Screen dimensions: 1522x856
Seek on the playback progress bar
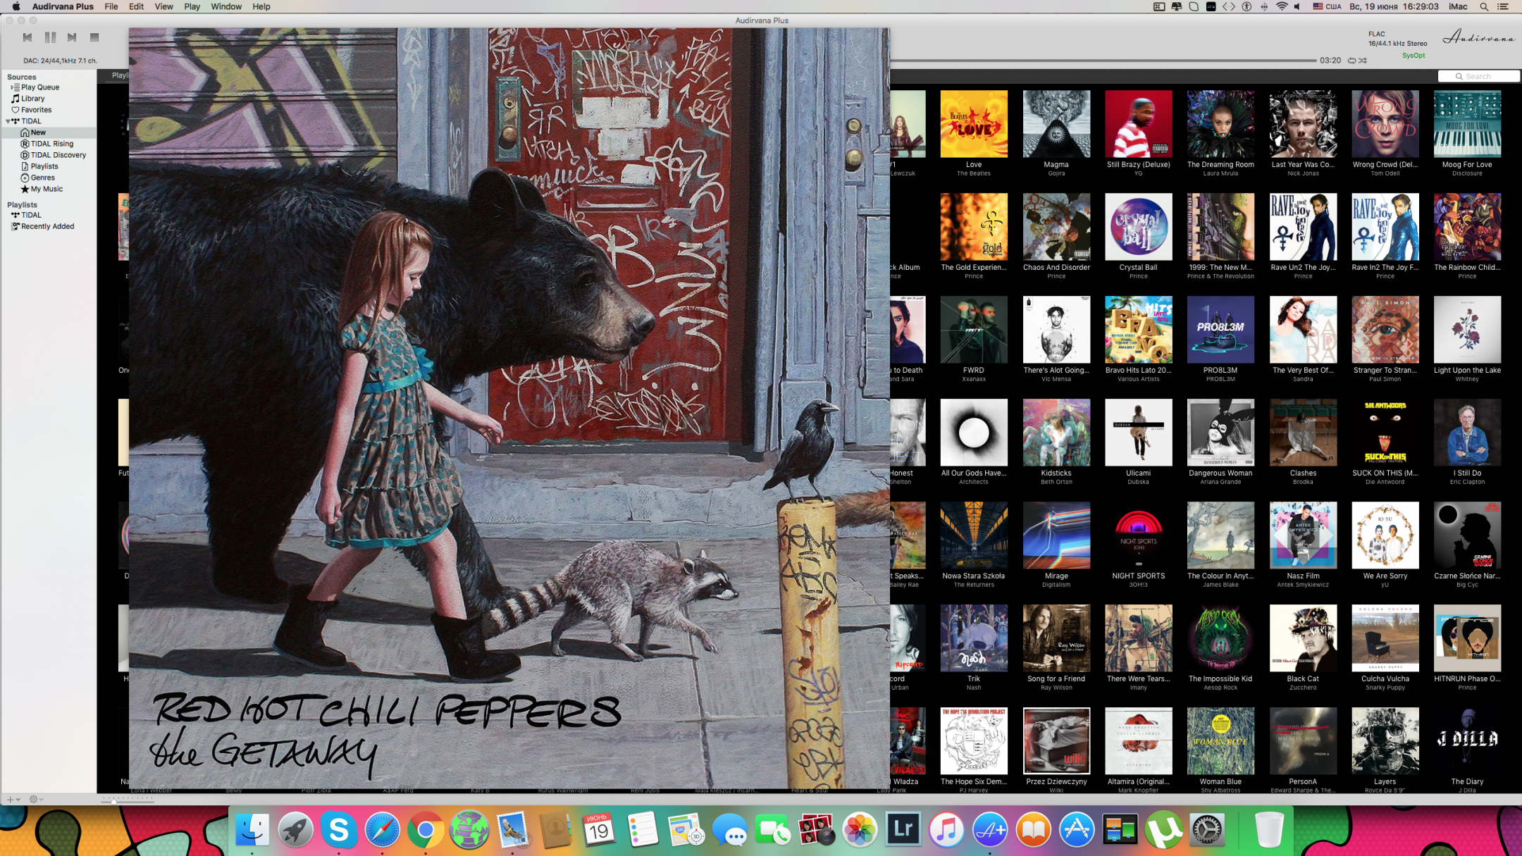click(1103, 61)
